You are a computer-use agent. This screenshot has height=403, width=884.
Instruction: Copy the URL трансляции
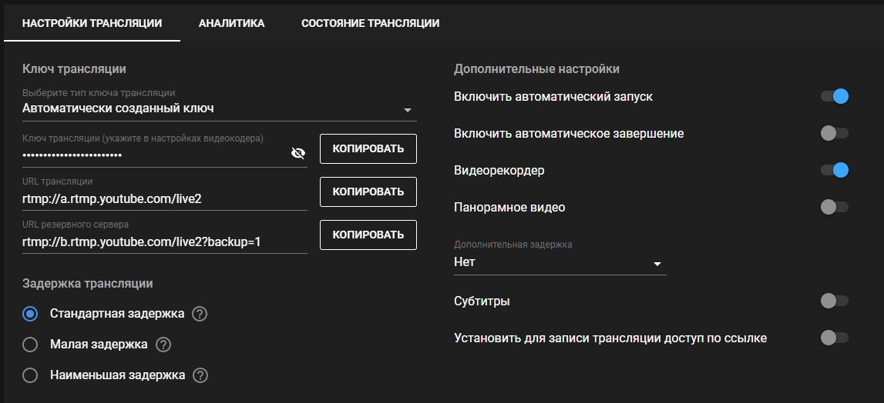coord(368,192)
